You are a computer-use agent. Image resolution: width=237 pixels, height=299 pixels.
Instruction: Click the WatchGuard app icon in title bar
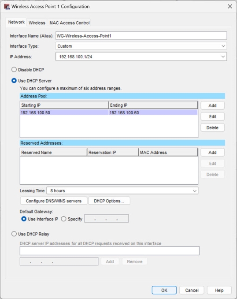tap(7, 7)
